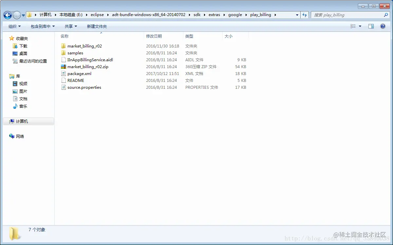Select the source.properties file
The image size is (393, 245).
point(84,87)
